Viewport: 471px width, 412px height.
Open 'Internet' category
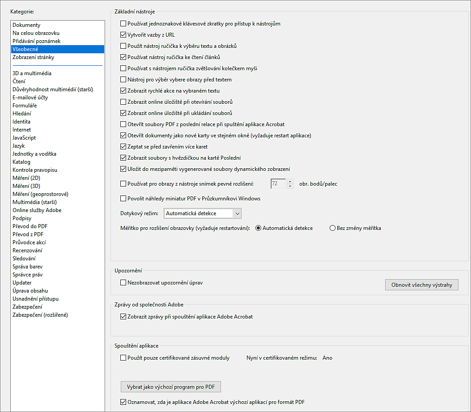click(x=58, y=130)
